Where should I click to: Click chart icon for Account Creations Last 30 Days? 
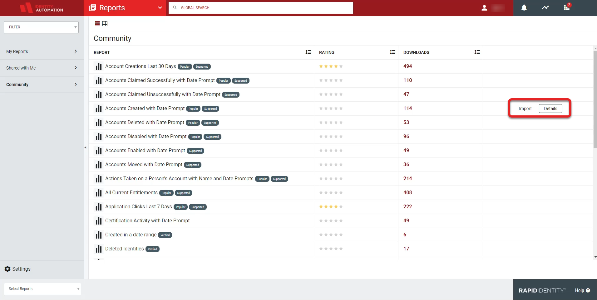pyautogui.click(x=99, y=66)
